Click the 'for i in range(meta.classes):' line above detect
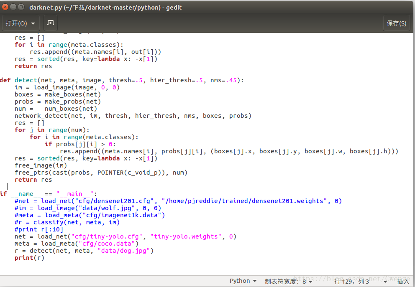The width and height of the screenshot is (415, 287). (x=69, y=45)
